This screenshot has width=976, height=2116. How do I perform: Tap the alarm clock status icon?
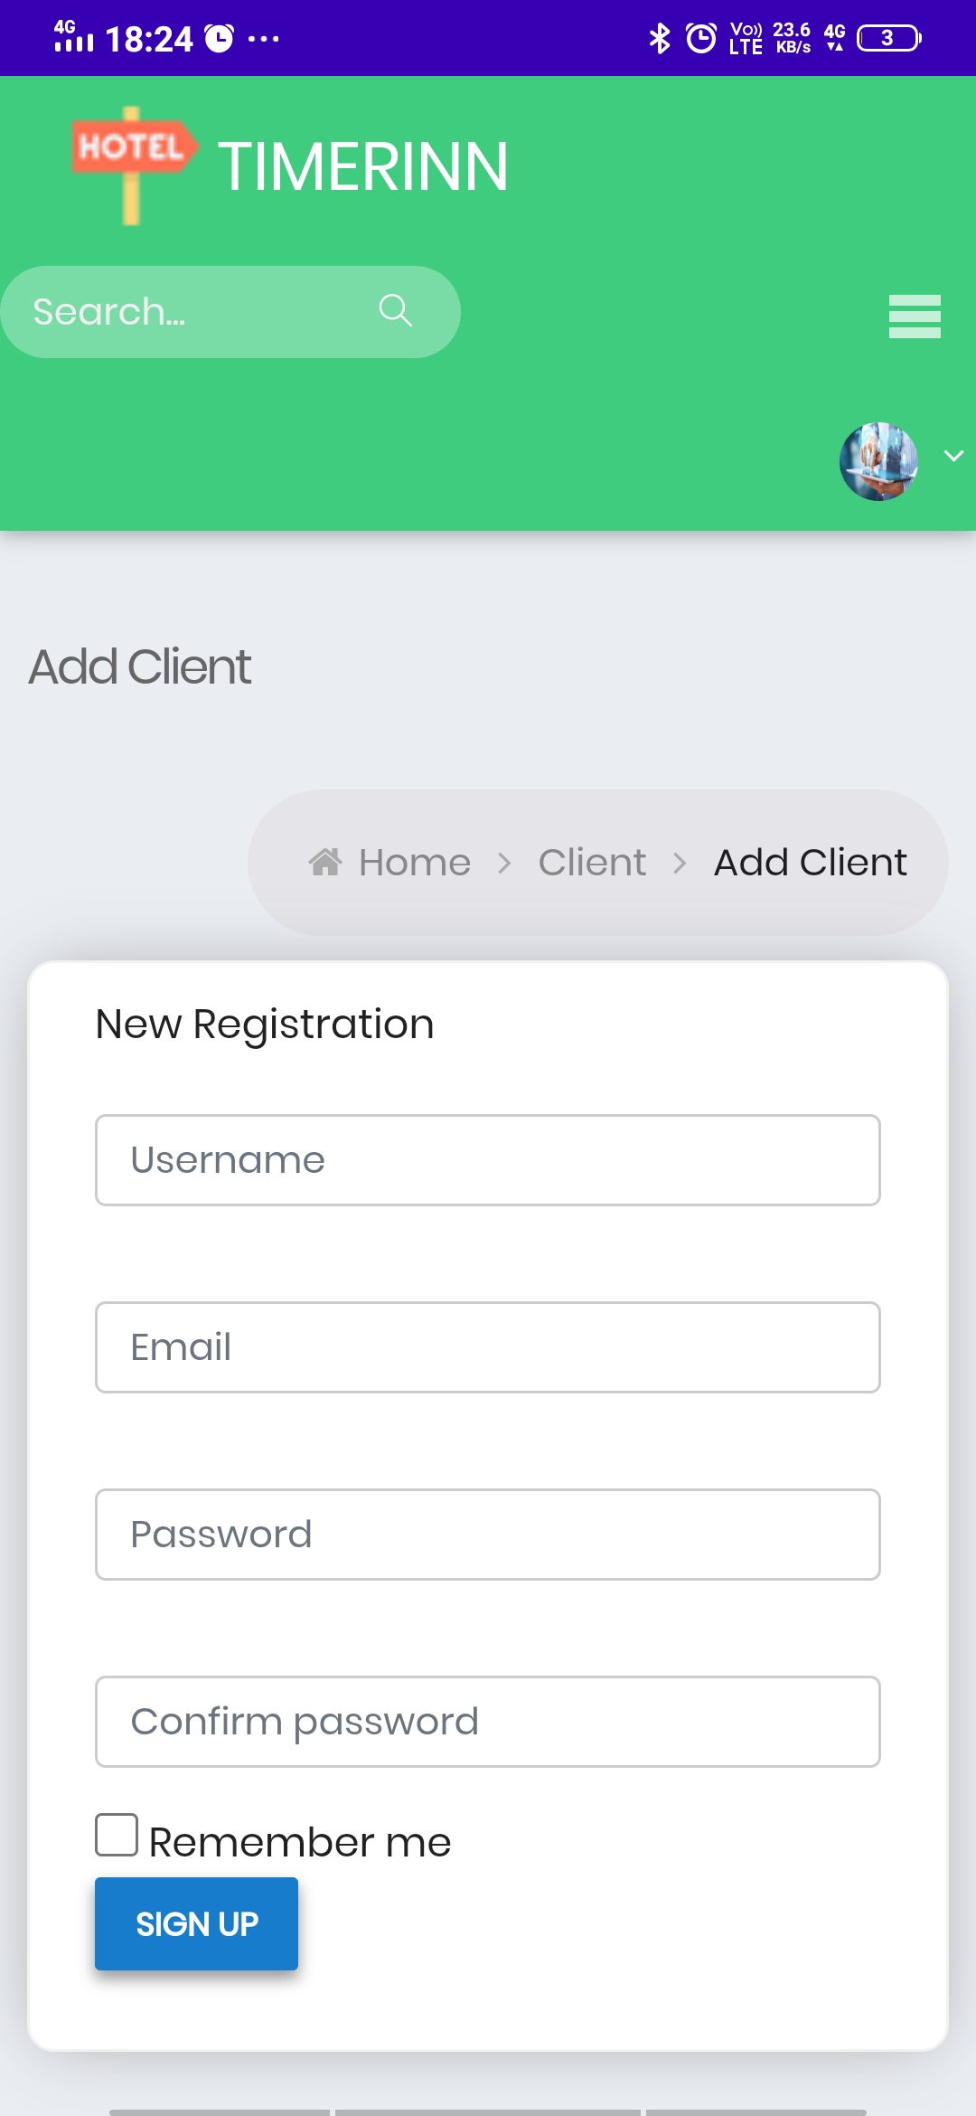[x=700, y=38]
